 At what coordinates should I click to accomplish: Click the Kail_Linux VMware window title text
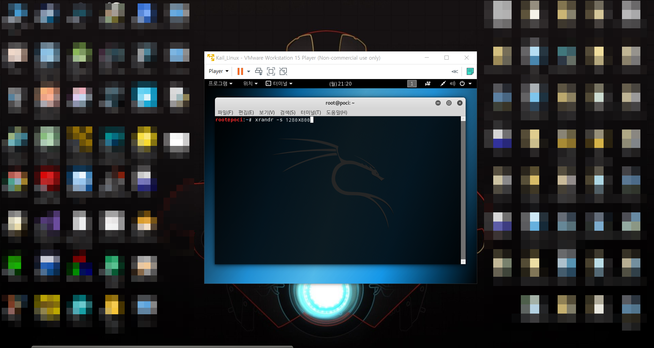click(298, 58)
